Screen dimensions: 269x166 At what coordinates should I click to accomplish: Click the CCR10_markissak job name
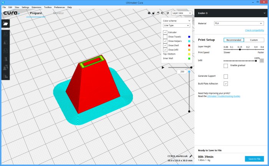click(x=178, y=156)
